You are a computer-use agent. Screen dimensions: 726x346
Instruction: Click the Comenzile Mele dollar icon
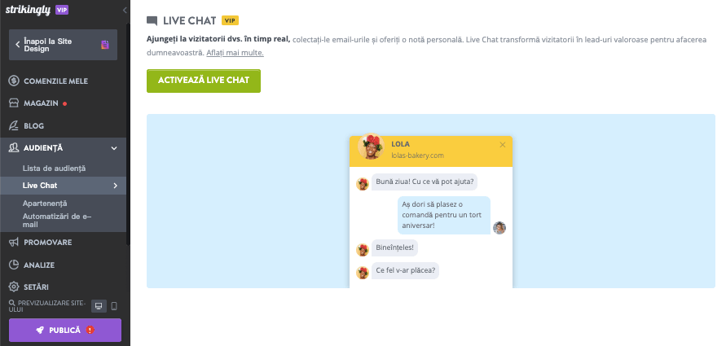[14, 81]
